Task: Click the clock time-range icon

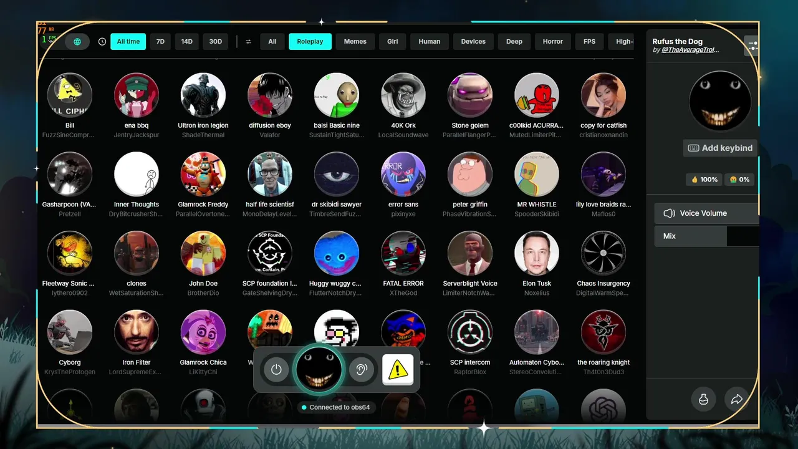Action: 102,42
